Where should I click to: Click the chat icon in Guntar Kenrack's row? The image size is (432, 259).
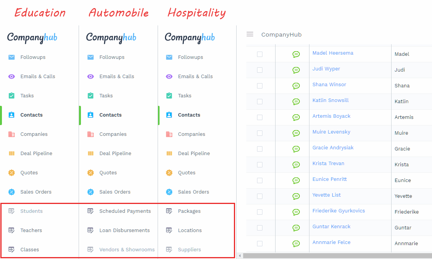coord(296,228)
